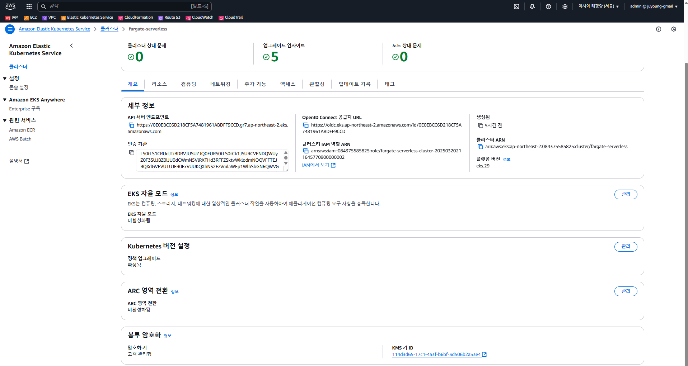The width and height of the screenshot is (688, 366).
Task: Open the 업데이트 기록 tab
Action: pos(355,84)
